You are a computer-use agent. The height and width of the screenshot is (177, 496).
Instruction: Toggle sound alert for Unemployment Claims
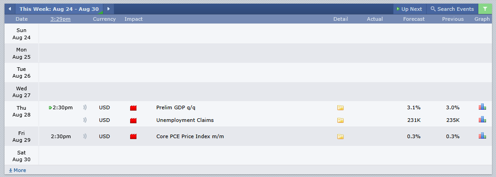coord(85,120)
